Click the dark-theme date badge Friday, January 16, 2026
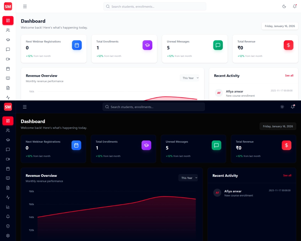The image size is (301, 241). 278,126
